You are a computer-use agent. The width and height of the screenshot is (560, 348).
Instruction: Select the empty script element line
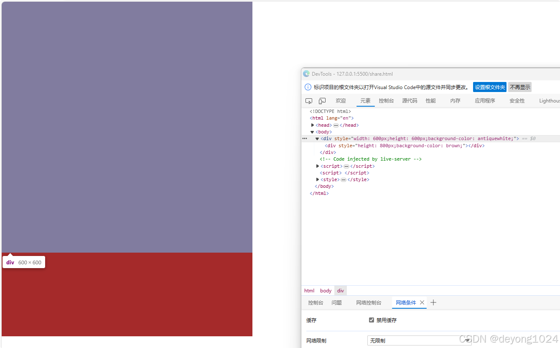pos(344,173)
